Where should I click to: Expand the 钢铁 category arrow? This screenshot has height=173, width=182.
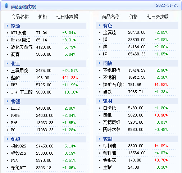(100, 63)
